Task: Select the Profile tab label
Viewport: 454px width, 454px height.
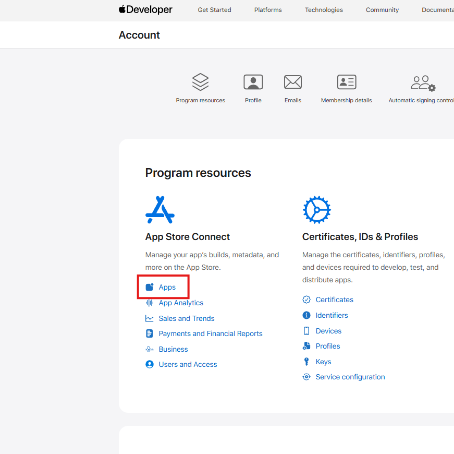Action: point(253,100)
